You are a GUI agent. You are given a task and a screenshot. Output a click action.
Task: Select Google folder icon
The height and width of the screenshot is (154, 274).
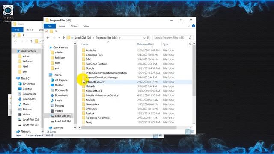pos(83,68)
